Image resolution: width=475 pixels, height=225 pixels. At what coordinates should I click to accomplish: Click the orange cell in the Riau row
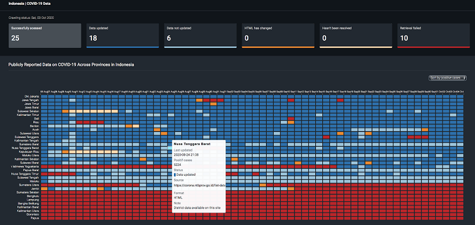coord(291,123)
